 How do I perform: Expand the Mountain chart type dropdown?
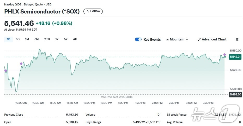187,39
